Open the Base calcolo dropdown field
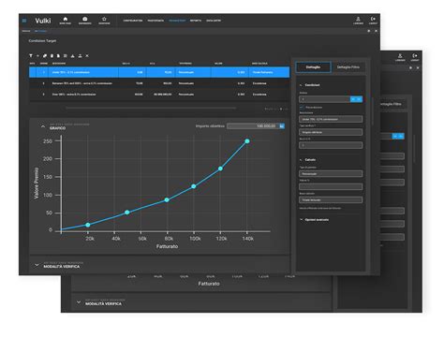The width and height of the screenshot is (444, 338). [x=331, y=199]
